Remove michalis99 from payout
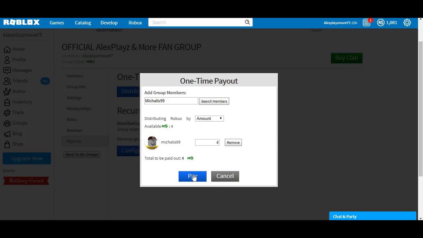Image resolution: width=423 pixels, height=238 pixels. (233, 142)
